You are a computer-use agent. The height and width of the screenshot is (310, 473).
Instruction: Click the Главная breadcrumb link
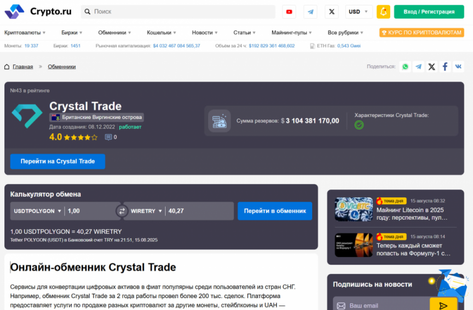pos(23,67)
